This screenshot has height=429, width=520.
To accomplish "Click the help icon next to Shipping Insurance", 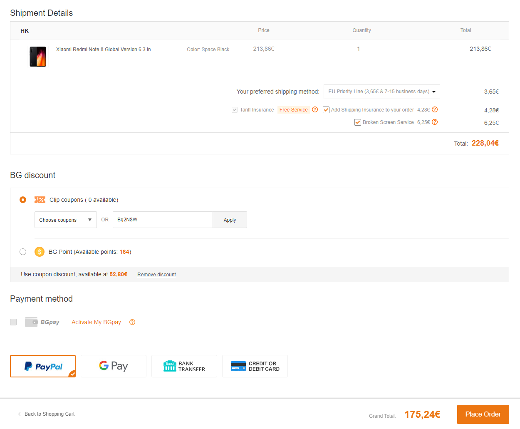I will [435, 110].
